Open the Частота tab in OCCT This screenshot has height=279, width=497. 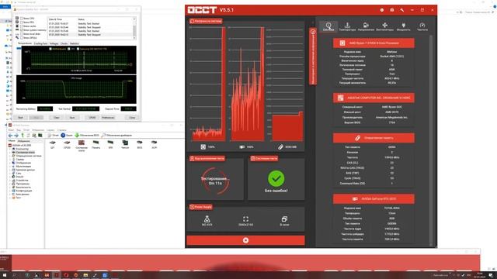click(x=422, y=26)
